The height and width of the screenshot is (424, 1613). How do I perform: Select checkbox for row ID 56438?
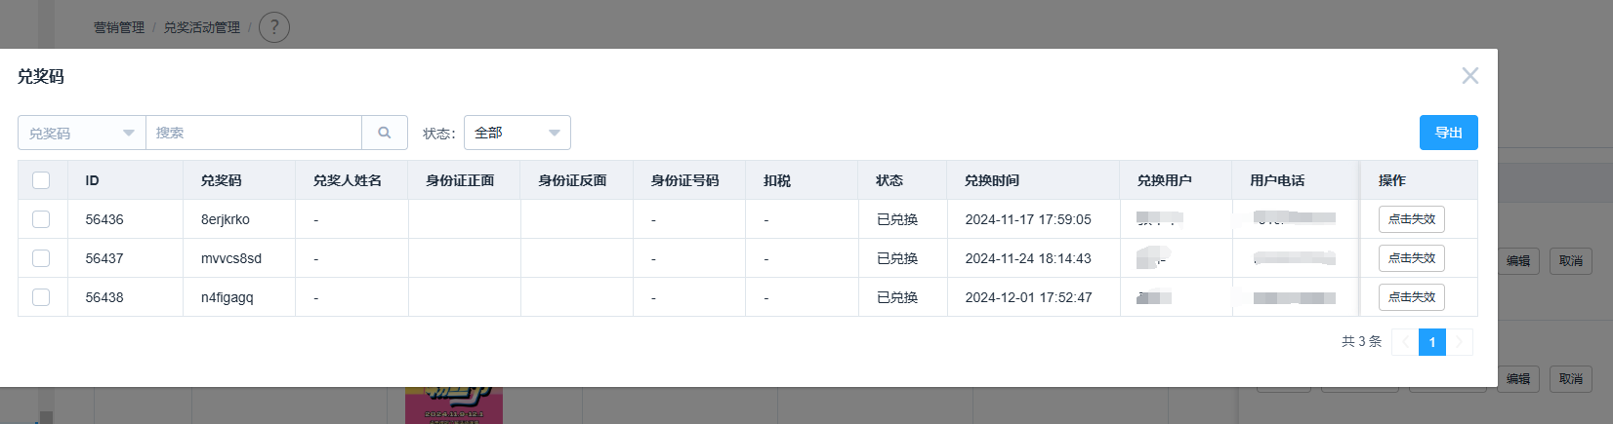tap(41, 297)
